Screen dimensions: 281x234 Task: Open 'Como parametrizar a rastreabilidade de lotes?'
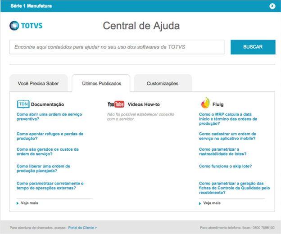point(222,152)
